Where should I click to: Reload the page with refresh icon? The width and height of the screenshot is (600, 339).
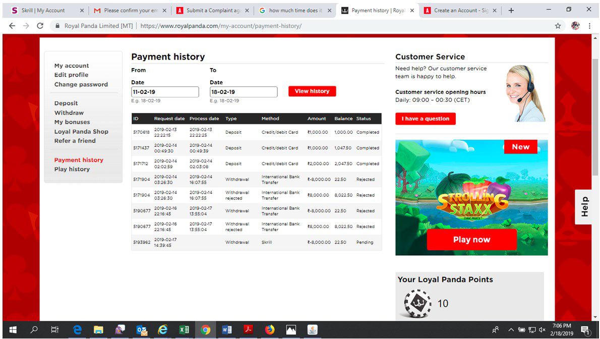[x=40, y=26]
